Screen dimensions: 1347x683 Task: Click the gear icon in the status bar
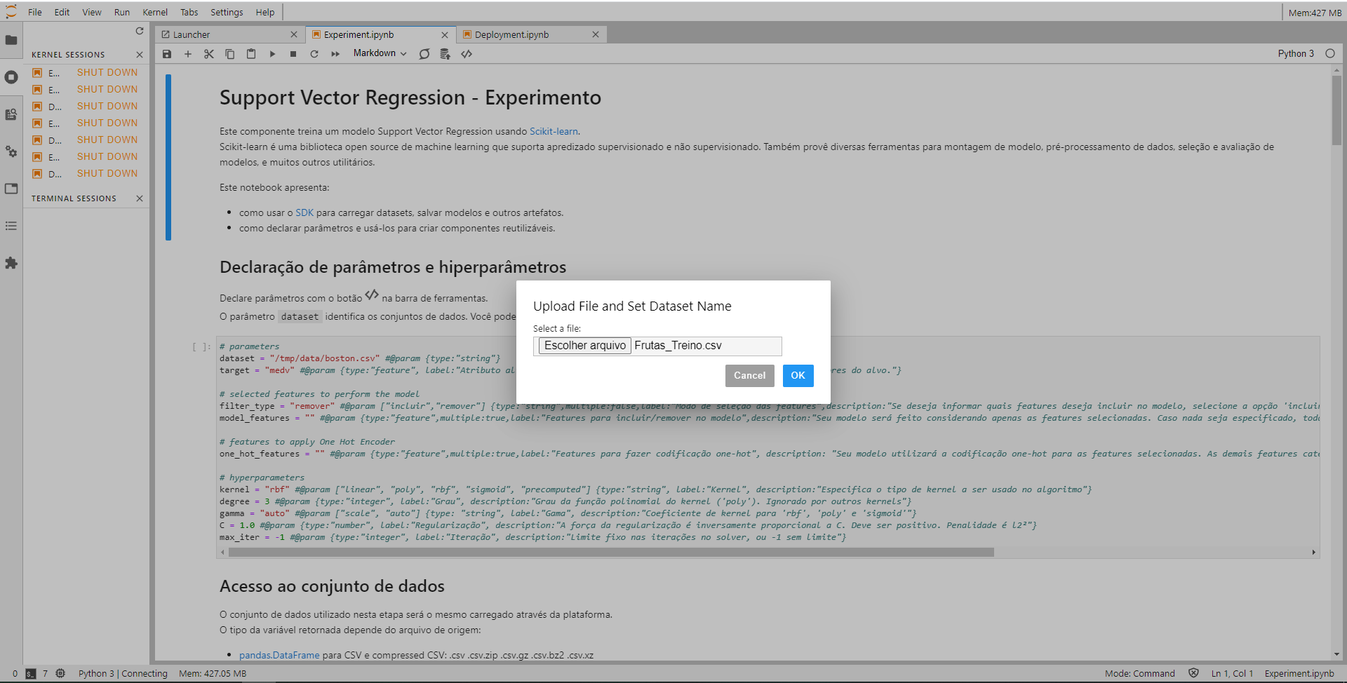pyautogui.click(x=60, y=673)
